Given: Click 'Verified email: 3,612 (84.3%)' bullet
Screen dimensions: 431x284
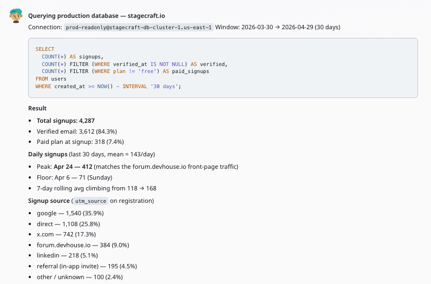Looking at the screenshot, I should click(77, 131).
